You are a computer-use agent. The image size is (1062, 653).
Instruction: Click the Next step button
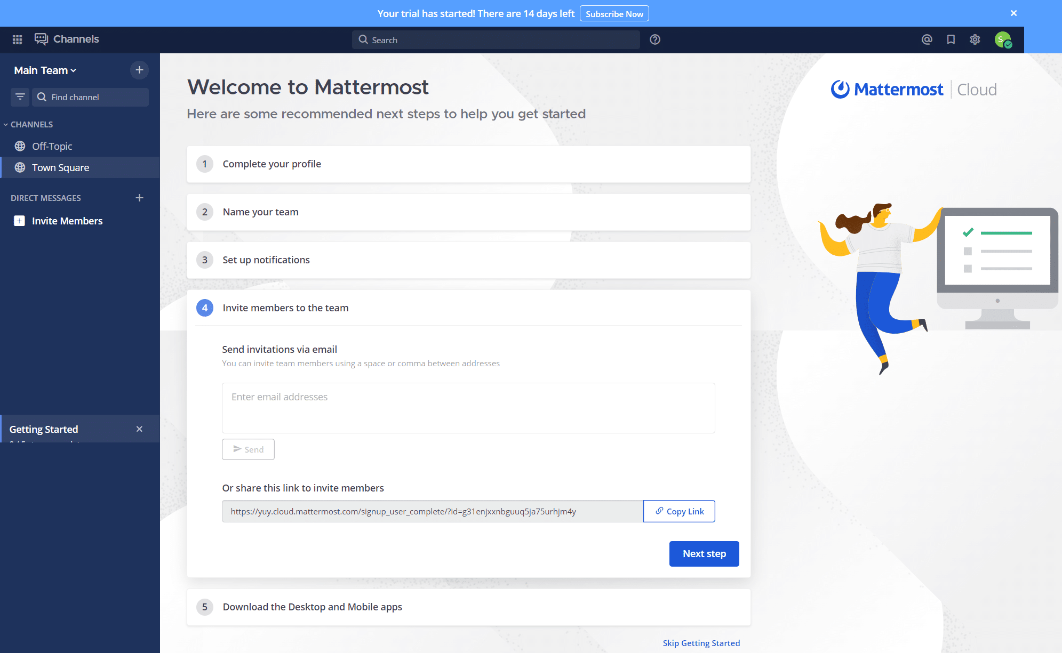point(704,553)
